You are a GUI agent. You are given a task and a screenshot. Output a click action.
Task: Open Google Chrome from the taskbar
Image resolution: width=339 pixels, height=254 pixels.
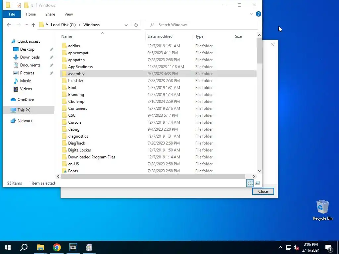[57, 247]
